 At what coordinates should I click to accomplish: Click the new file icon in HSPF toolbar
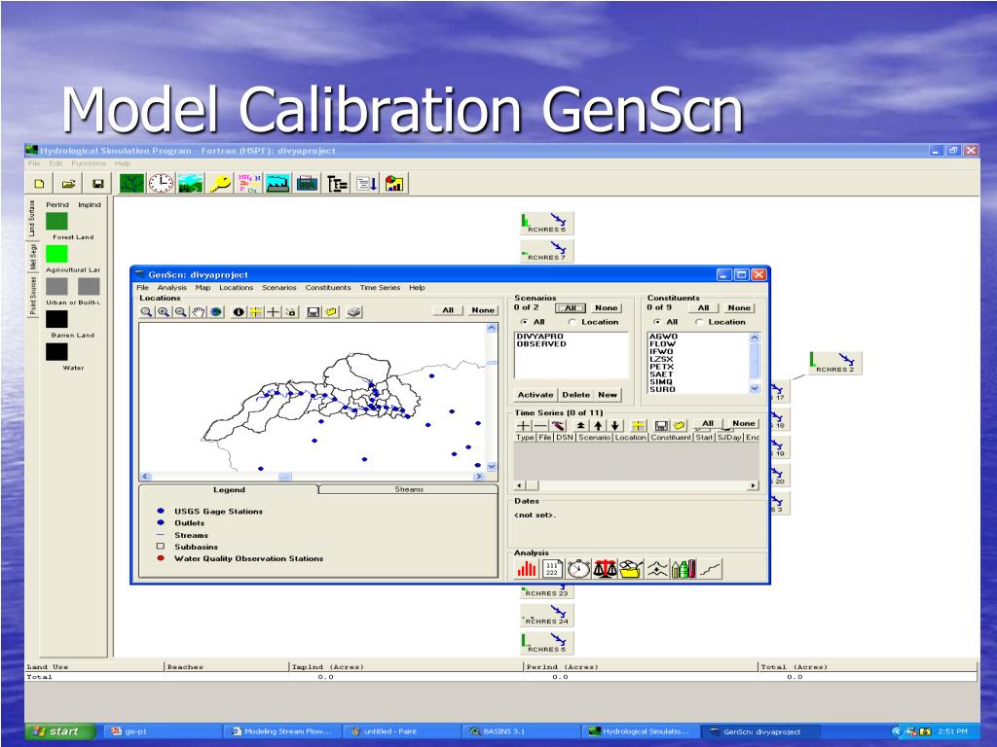click(x=39, y=184)
